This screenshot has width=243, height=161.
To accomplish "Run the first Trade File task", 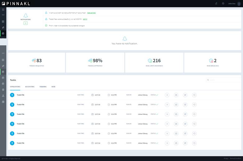I will tap(167, 95).
